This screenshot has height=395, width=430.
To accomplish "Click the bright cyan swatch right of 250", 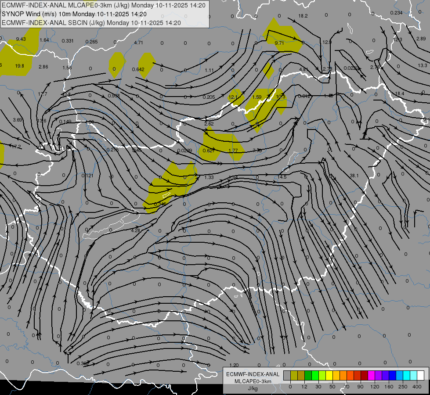I will point(406,375).
